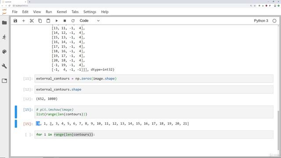This screenshot has height=158, width=281.
Task: Restart the kernel with the circular arrow icon
Action: [73, 21]
